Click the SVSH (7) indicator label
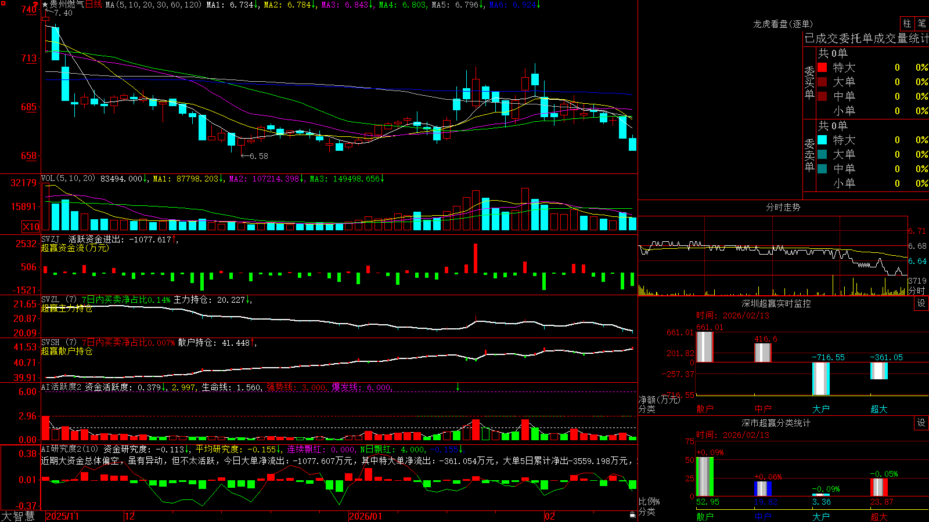 (x=59, y=343)
